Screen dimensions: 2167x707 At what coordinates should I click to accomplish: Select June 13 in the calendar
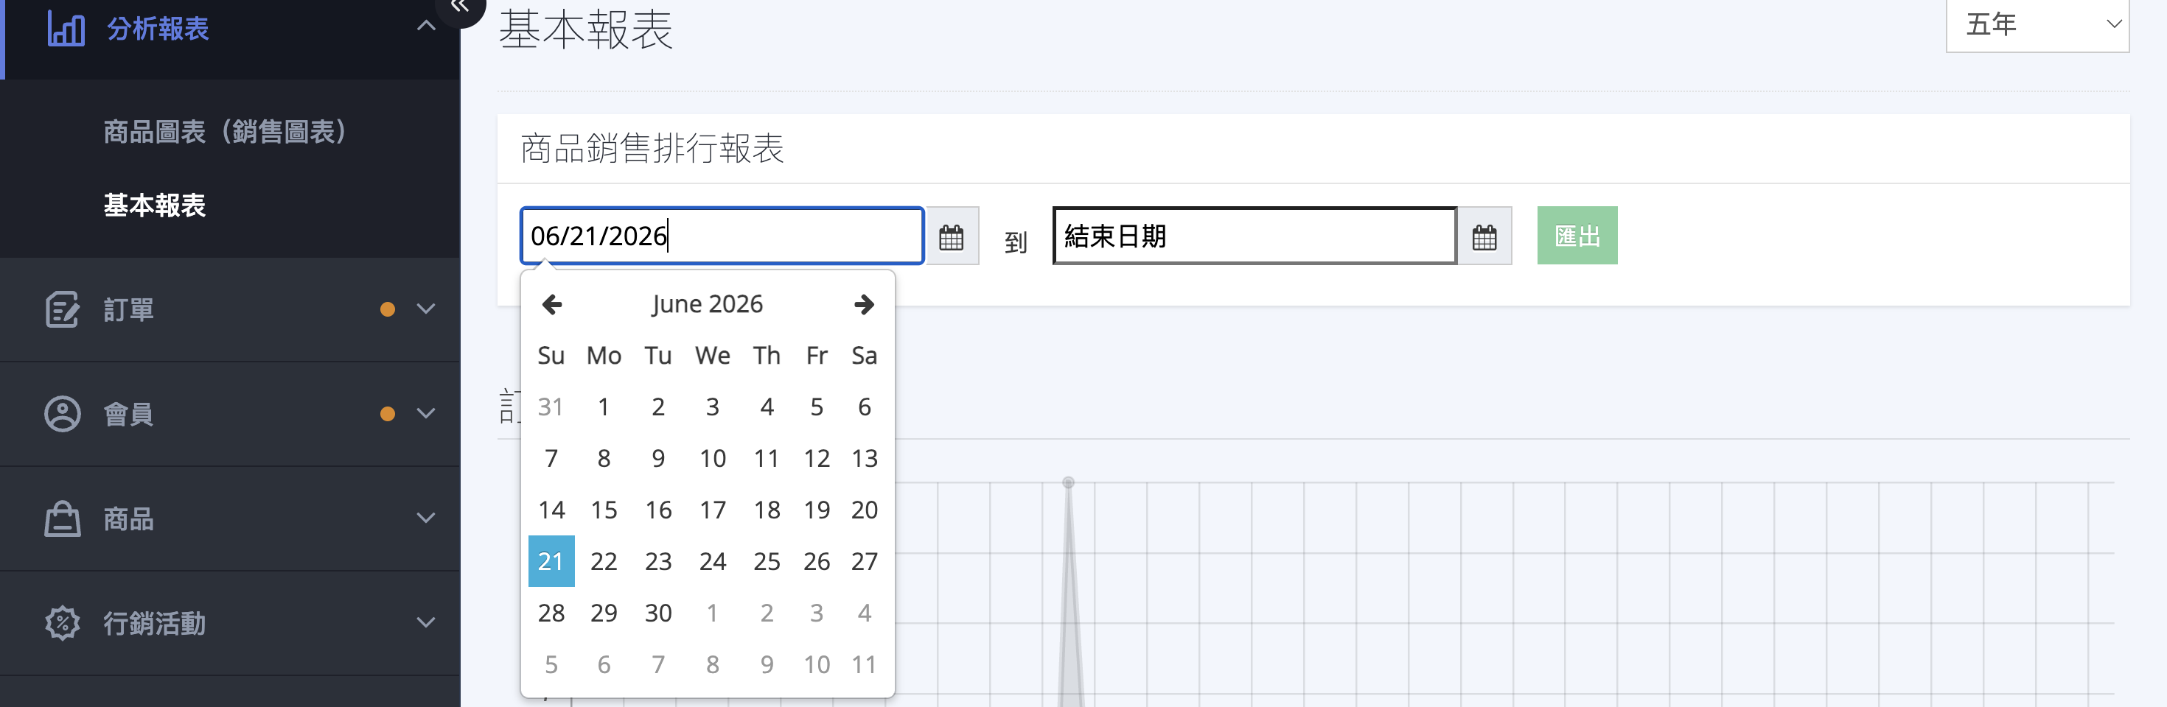point(864,458)
